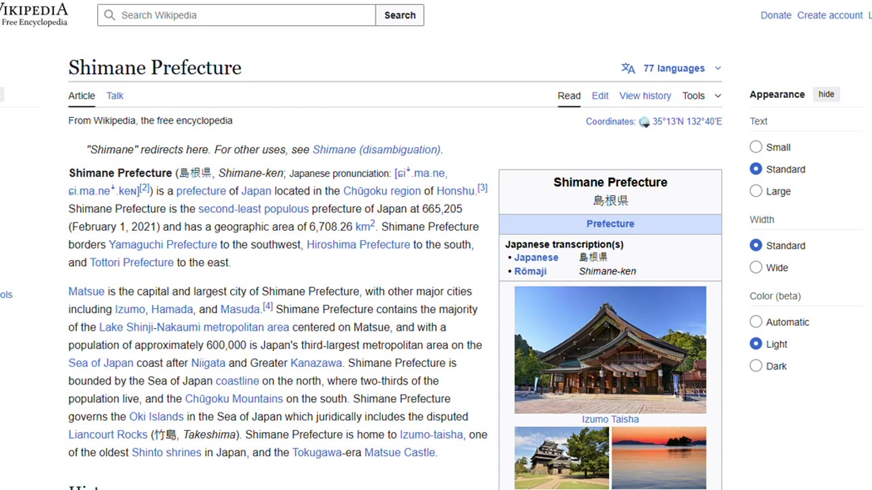The width and height of the screenshot is (872, 490).
Task: Open the Japan link in first sentence
Action: 256,191
